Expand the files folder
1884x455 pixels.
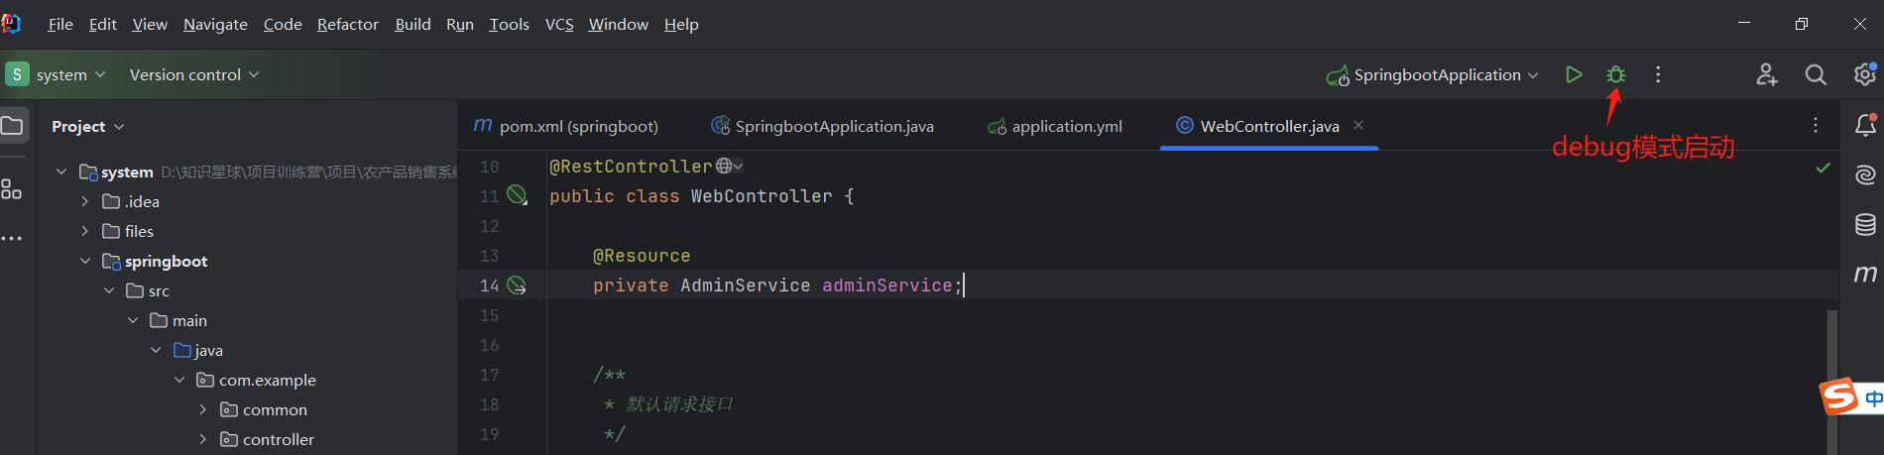(x=85, y=231)
